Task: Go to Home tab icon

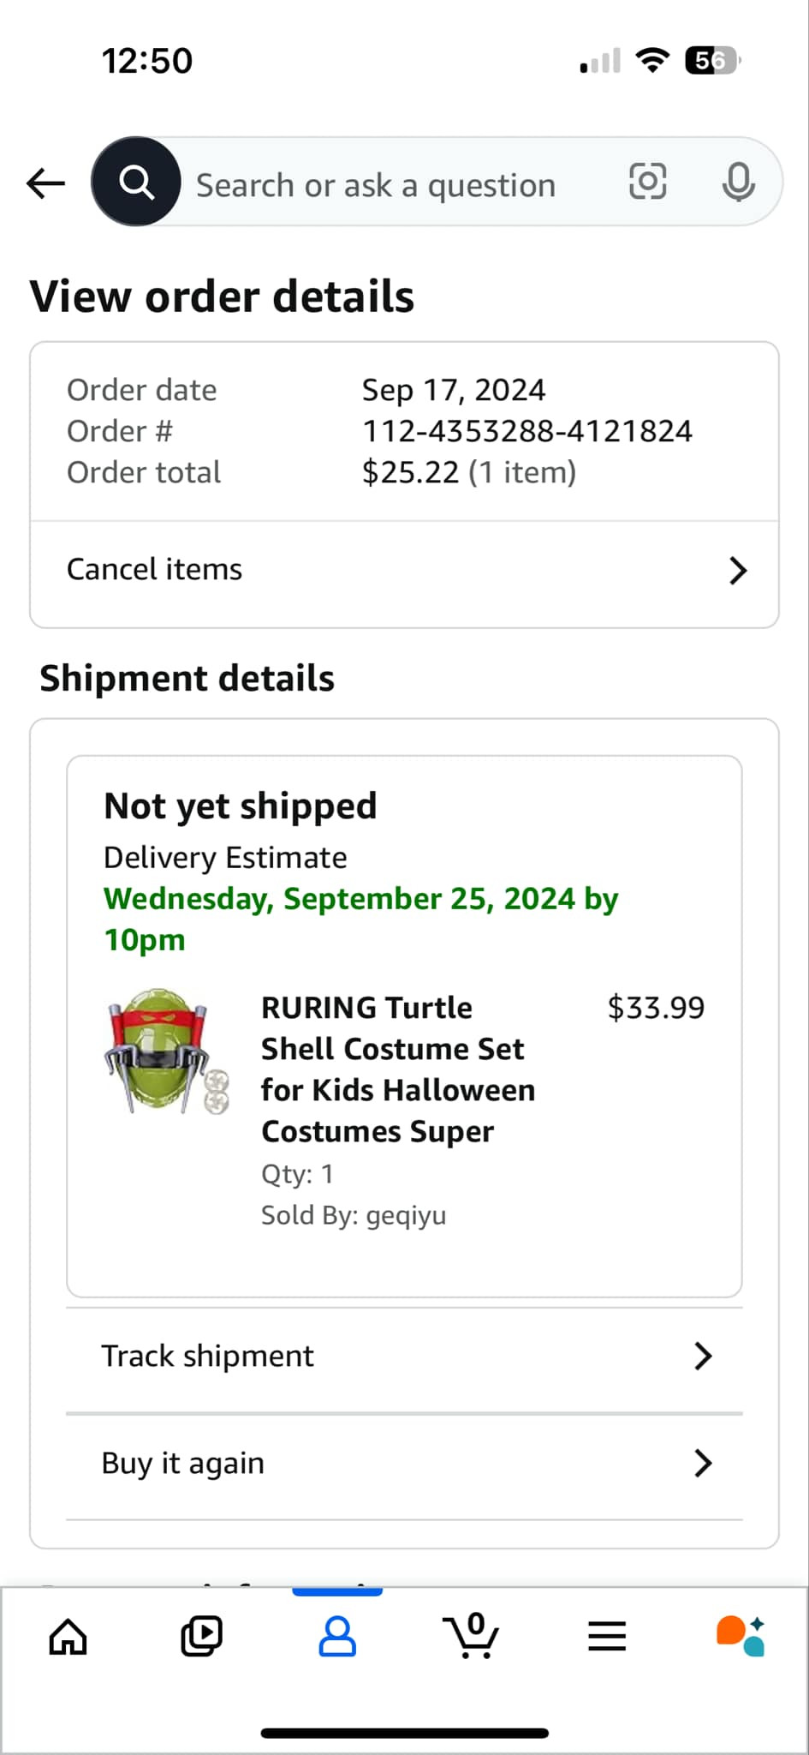Action: click(x=68, y=1636)
